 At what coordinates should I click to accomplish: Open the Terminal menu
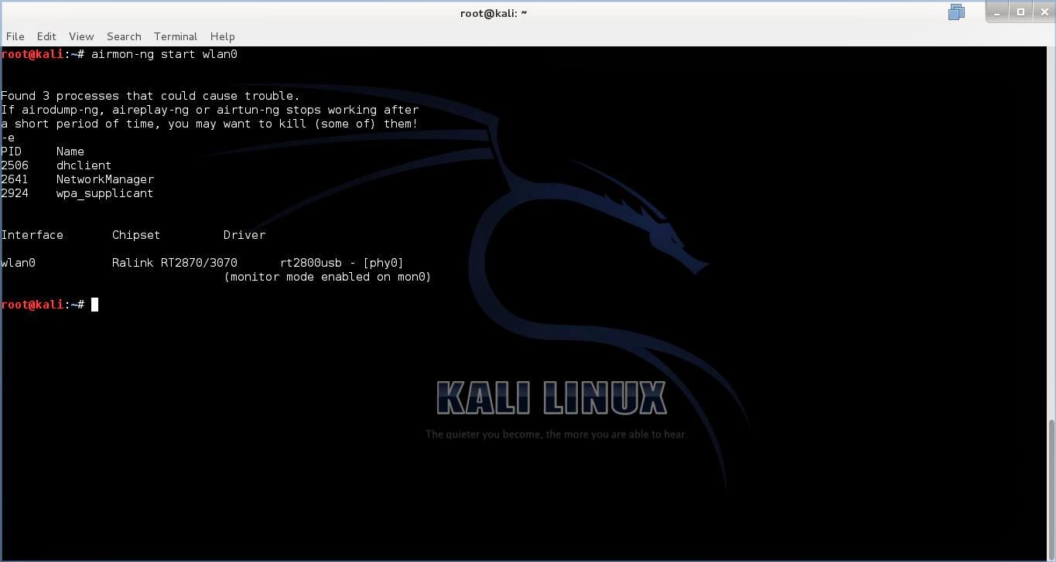click(x=176, y=36)
